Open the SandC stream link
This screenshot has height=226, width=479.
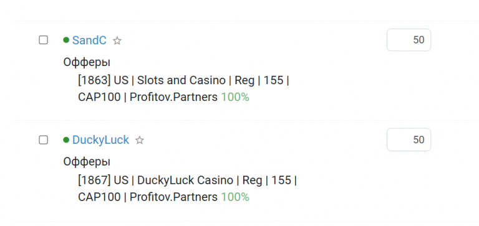click(x=89, y=40)
